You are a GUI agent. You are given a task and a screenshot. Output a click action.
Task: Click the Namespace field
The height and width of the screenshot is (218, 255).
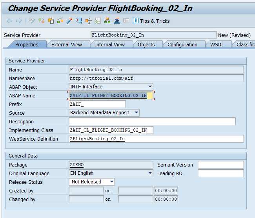(x=156, y=78)
